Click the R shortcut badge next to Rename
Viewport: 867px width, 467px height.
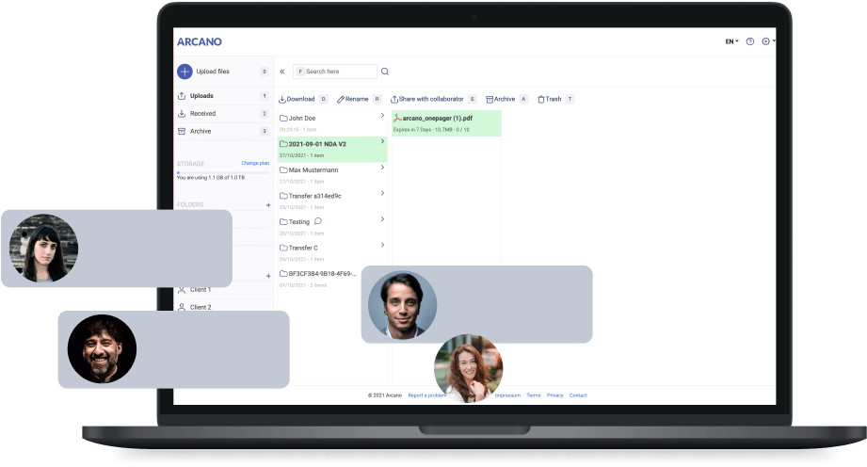coord(377,99)
